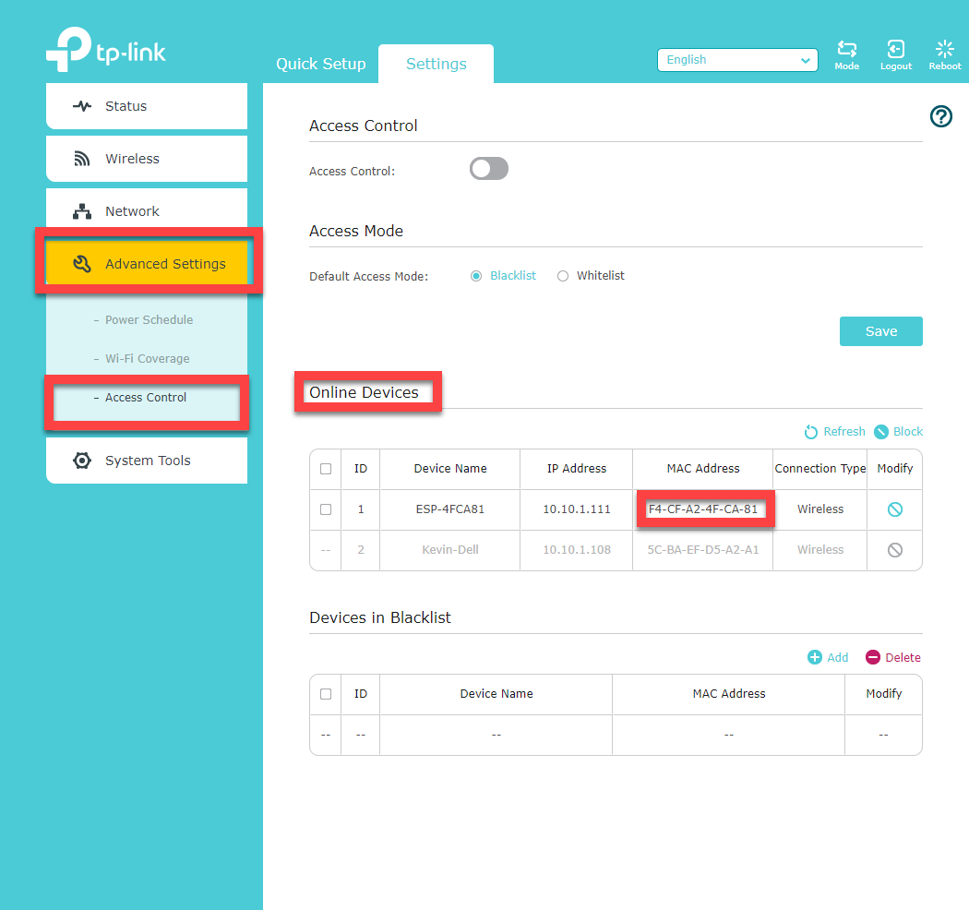Click the Advanced Settings wrench icon
This screenshot has width=969, height=910.
[81, 264]
